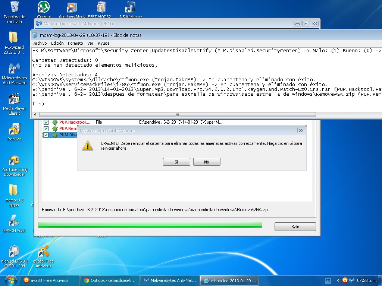Click the Super.M... path in PUP.Hacktool row
The height and width of the screenshot is (286, 382).
(x=181, y=122)
